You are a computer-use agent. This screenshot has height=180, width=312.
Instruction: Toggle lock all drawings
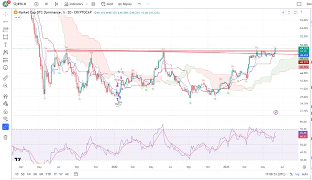coord(5,111)
